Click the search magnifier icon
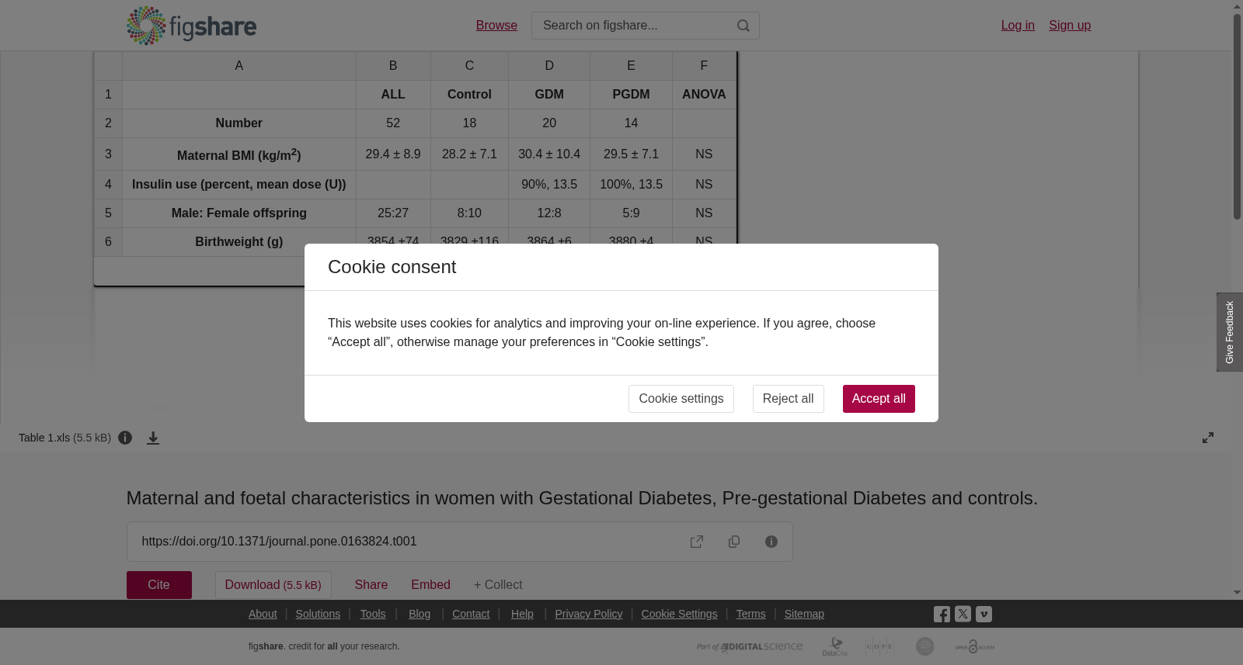 [743, 26]
